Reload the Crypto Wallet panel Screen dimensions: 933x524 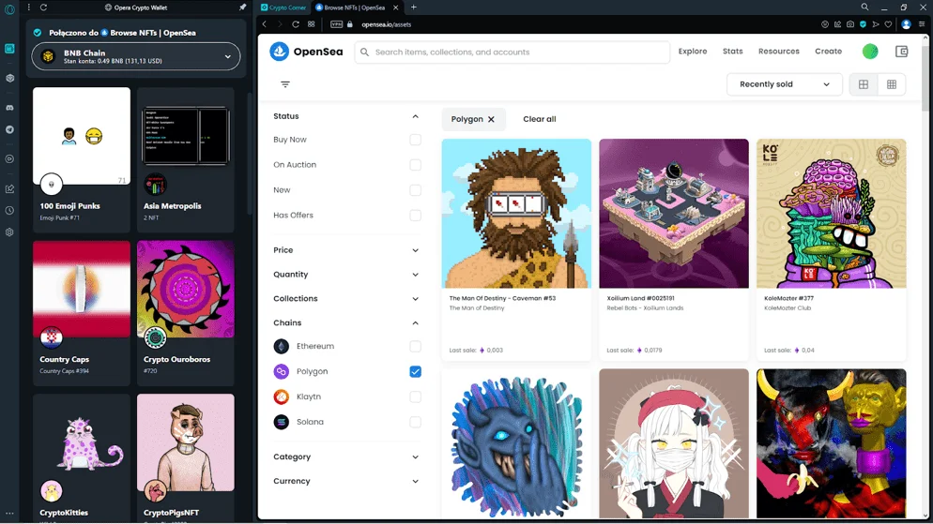tap(43, 7)
